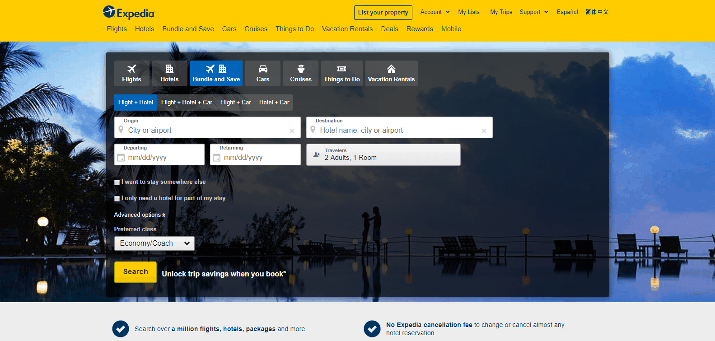This screenshot has height=341, width=715.
Task: Open Cruises in the top navigation
Action: click(256, 29)
